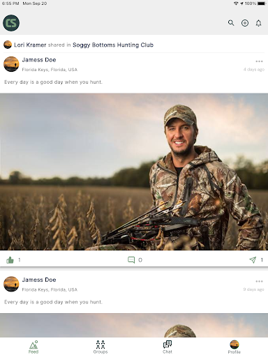
Task: Tap the CS app logo
Action: 11,23
